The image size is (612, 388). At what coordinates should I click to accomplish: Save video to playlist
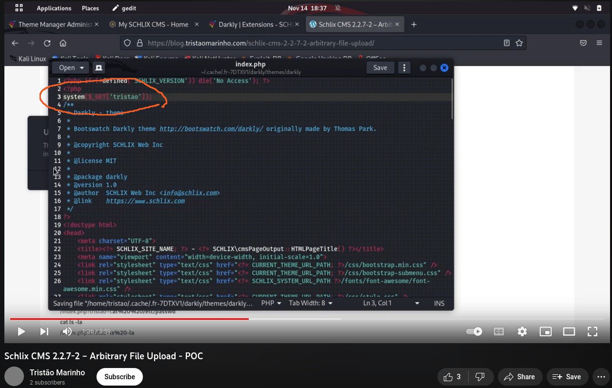click(567, 377)
